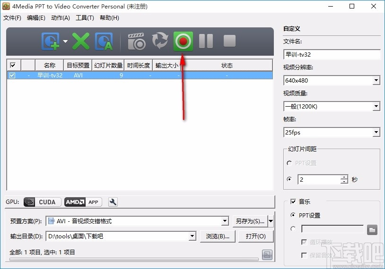
Task: Uncheck the 早训-tv32 row checkbox
Action: (12, 76)
